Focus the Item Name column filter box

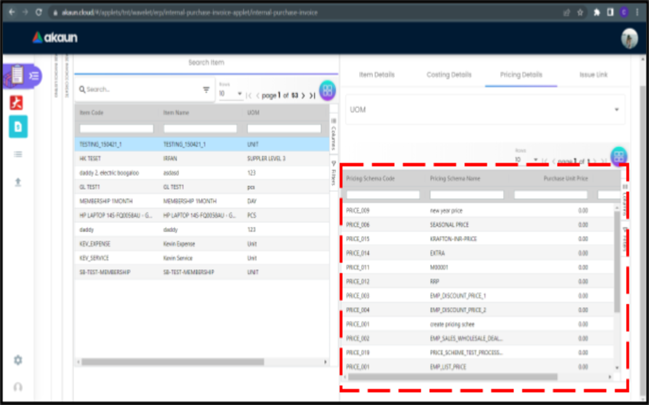click(x=200, y=129)
